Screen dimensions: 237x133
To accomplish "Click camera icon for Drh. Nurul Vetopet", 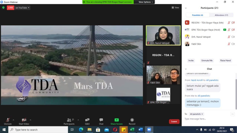I will tap(233, 37).
